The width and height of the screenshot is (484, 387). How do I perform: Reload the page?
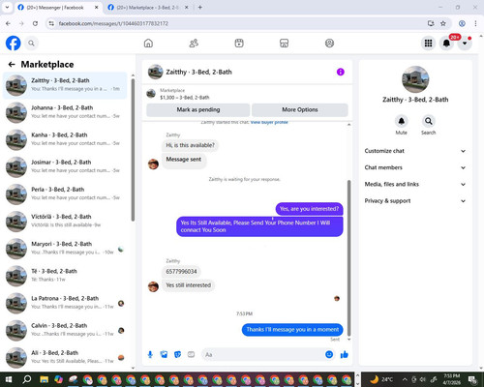point(35,23)
